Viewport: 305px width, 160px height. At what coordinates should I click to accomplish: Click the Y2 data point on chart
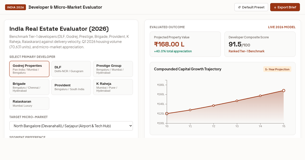tap(213, 105)
